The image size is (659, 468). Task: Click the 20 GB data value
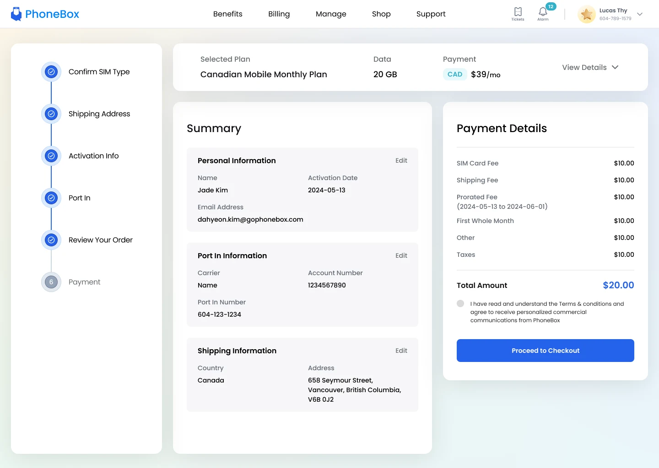(385, 74)
